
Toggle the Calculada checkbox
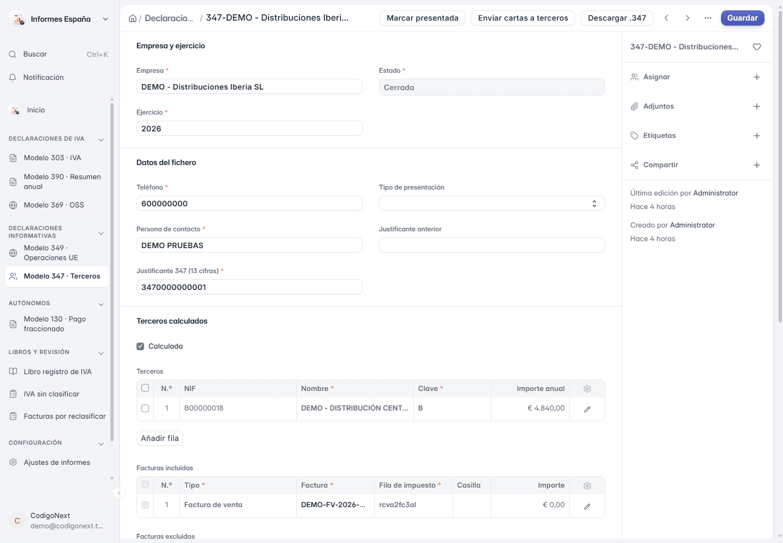[140, 346]
